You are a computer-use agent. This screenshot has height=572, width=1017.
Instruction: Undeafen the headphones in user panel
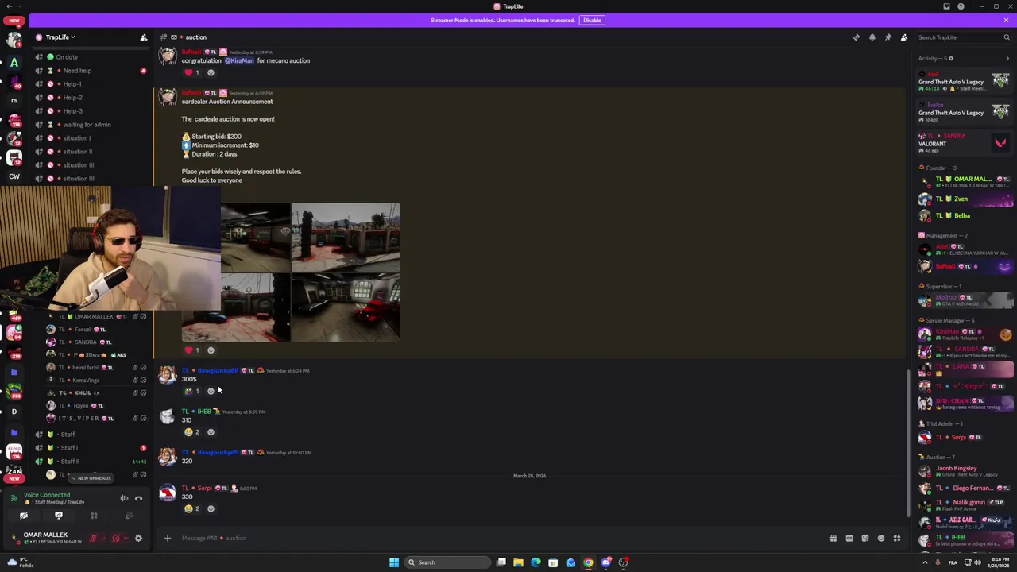[x=116, y=539]
